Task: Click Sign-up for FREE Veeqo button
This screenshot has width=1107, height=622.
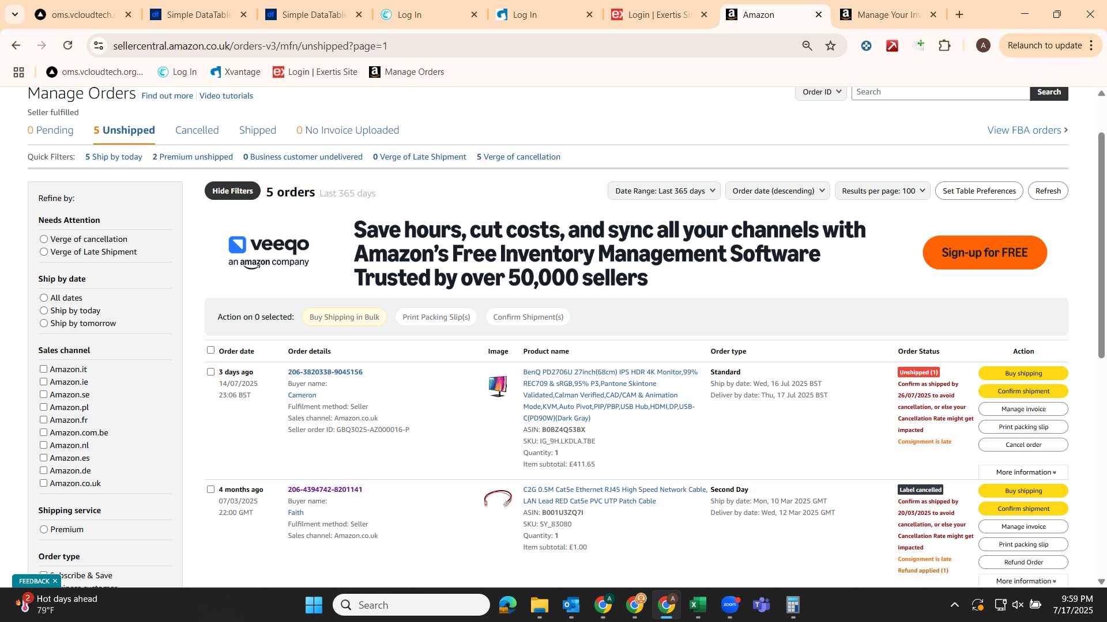Action: (985, 252)
